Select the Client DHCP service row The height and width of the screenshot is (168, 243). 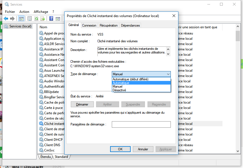53,140
